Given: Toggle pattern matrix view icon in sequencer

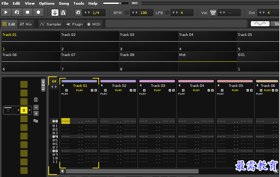Looking at the screenshot, I should pos(43,85).
